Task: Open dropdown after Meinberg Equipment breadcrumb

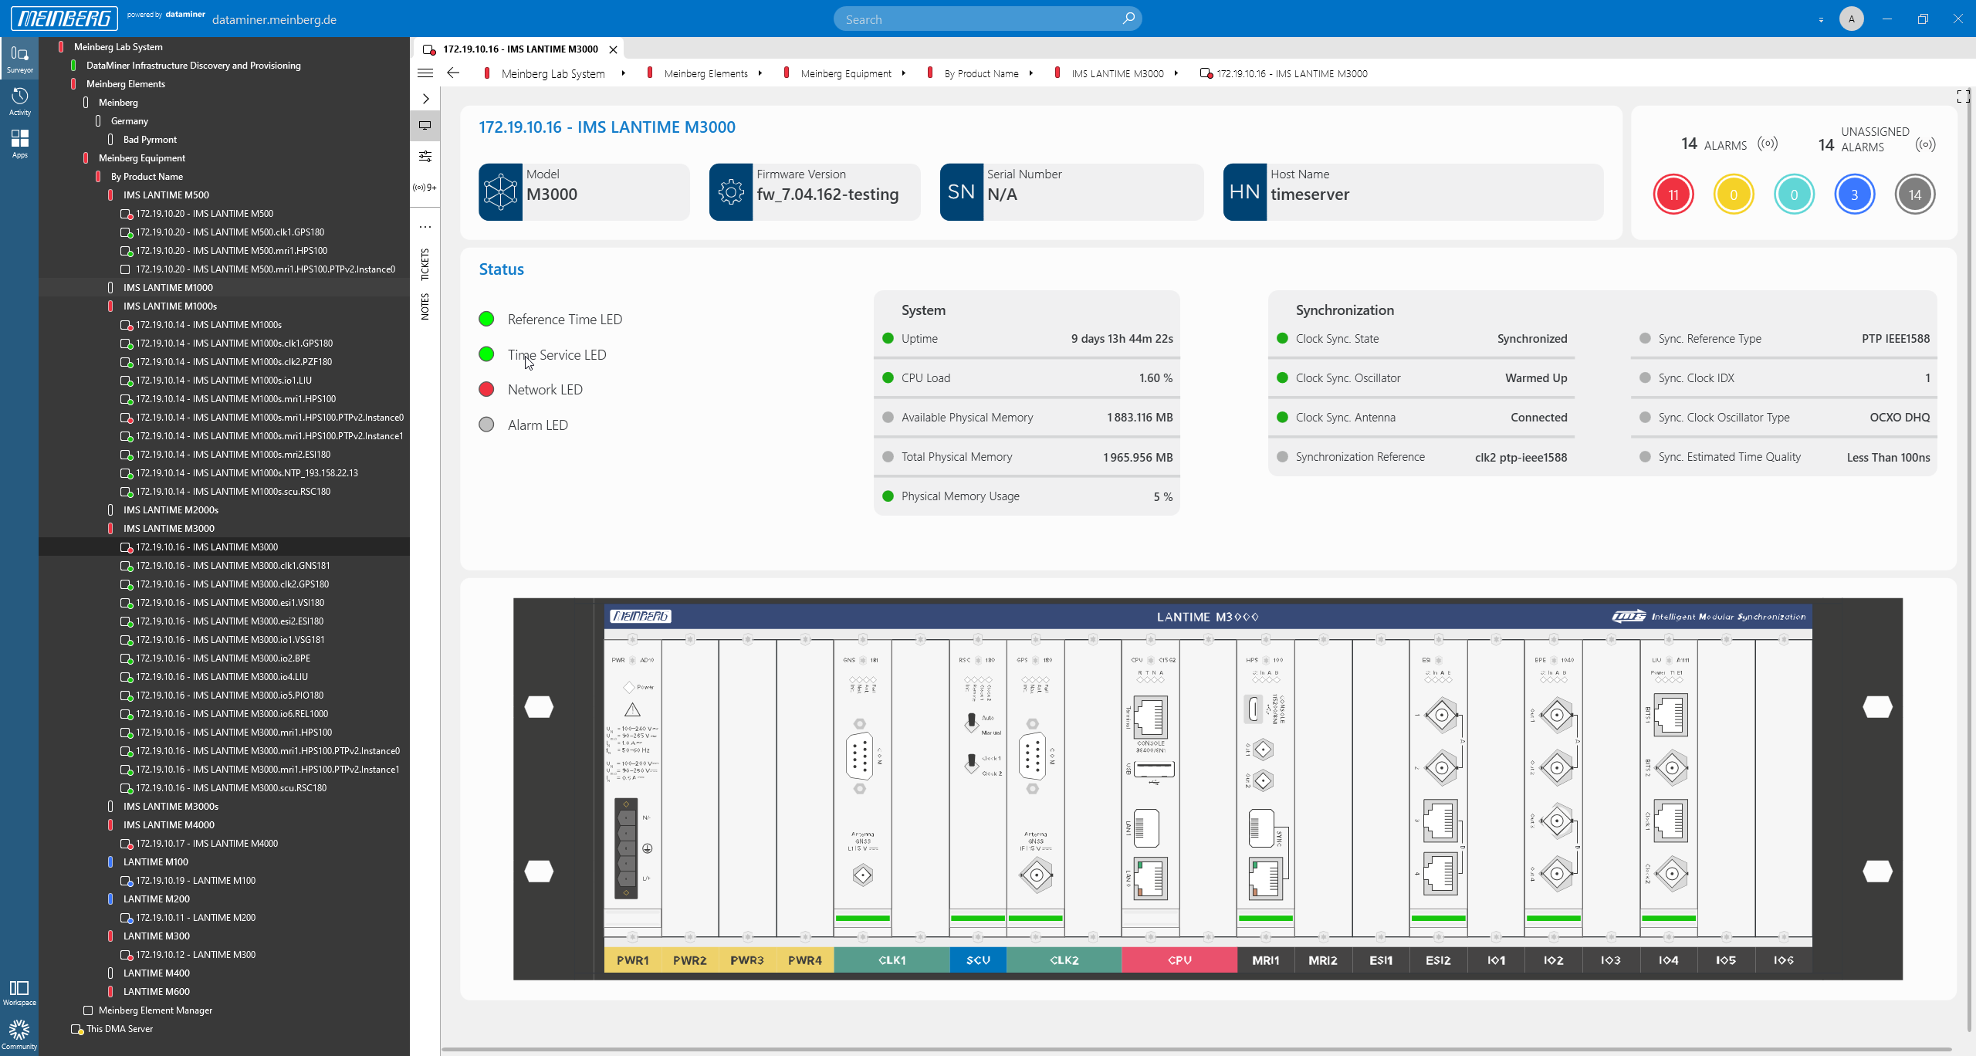Action: 903,73
